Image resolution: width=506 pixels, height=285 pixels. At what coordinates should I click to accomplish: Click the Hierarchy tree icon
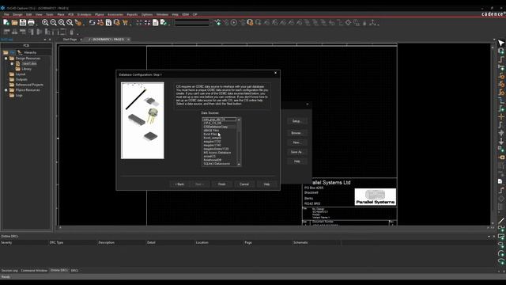tap(20, 52)
